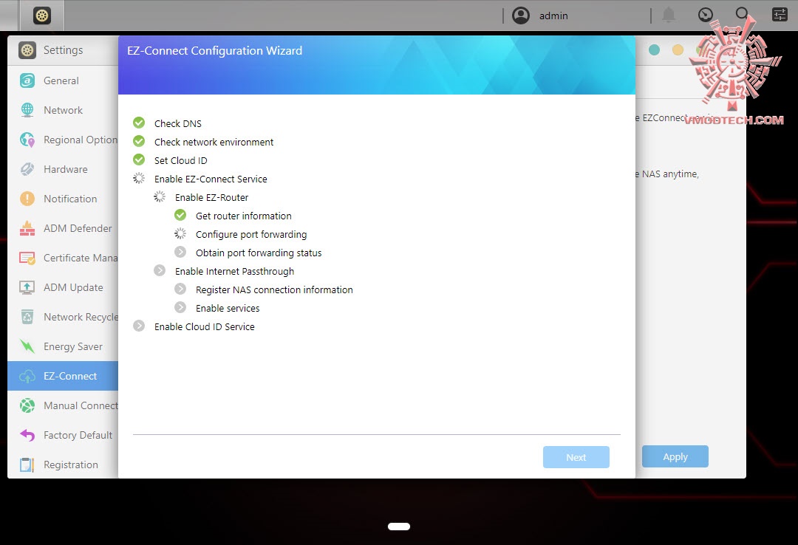Click the Configure port forwarding spinner
Image resolution: width=798 pixels, height=545 pixels.
tap(180, 233)
